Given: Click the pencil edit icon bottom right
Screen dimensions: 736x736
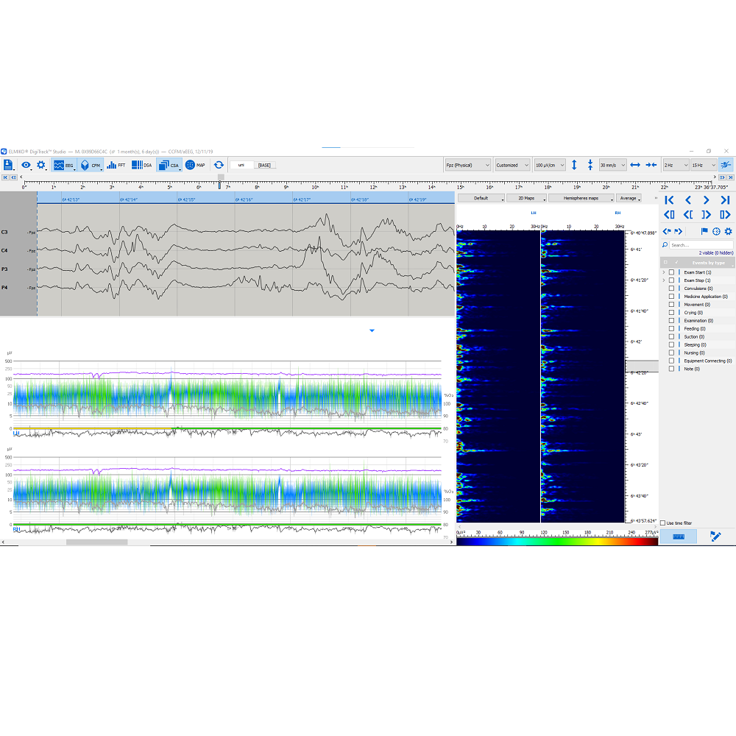Looking at the screenshot, I should pyautogui.click(x=715, y=537).
